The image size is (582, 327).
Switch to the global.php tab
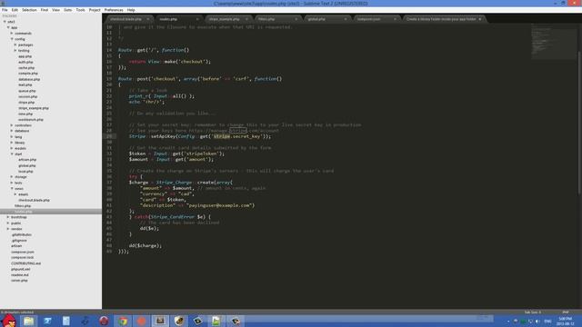click(316, 19)
